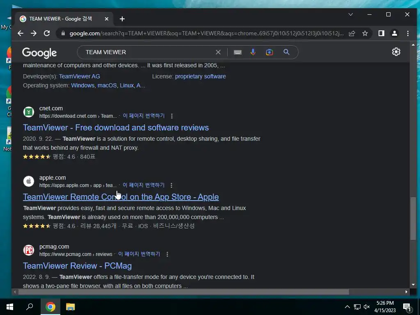Image resolution: width=420 pixels, height=315 pixels.
Task: Translate the pcmag.com result page
Action: point(139,254)
